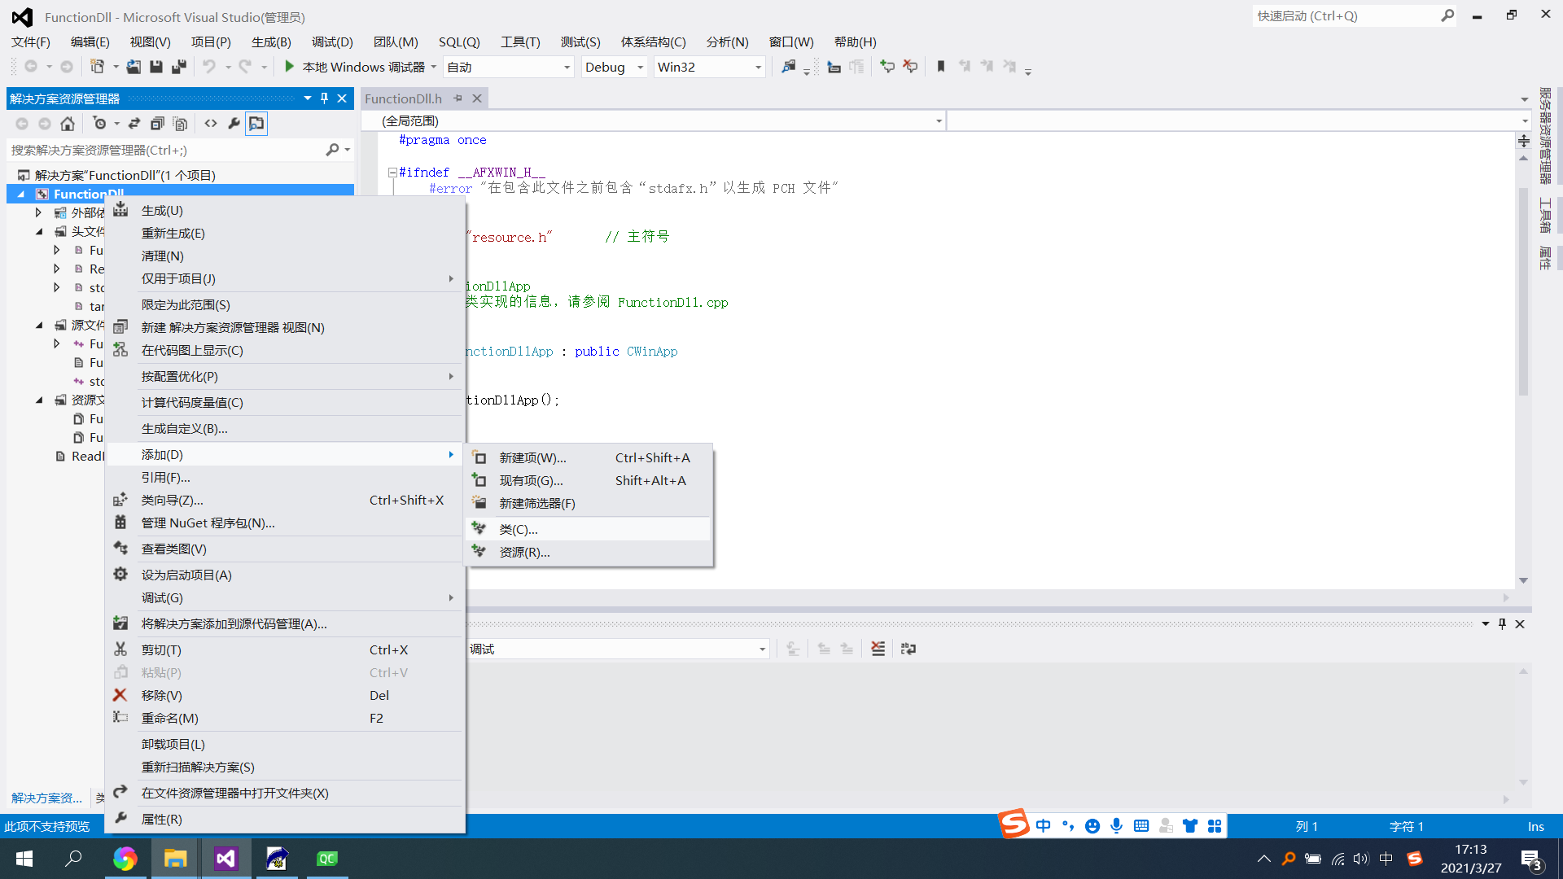1563x879 pixels.
Task: Click the green Start Debugging play icon
Action: point(289,67)
